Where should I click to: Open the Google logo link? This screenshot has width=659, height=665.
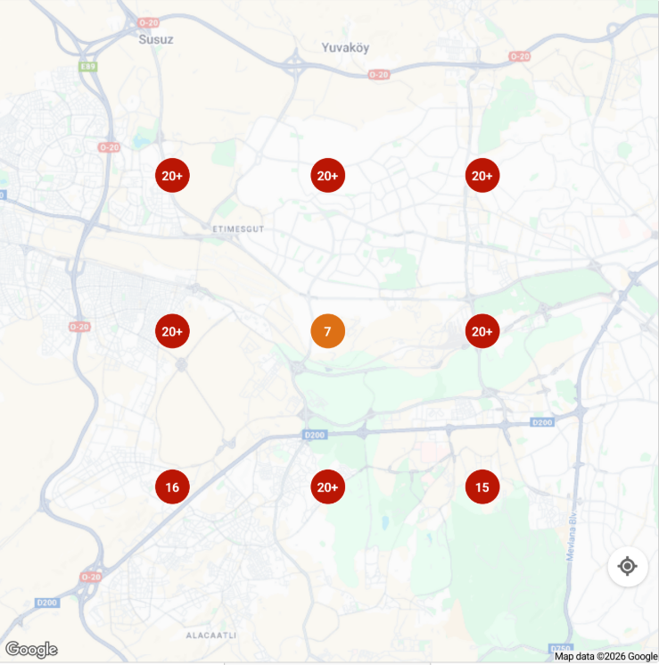(x=31, y=649)
